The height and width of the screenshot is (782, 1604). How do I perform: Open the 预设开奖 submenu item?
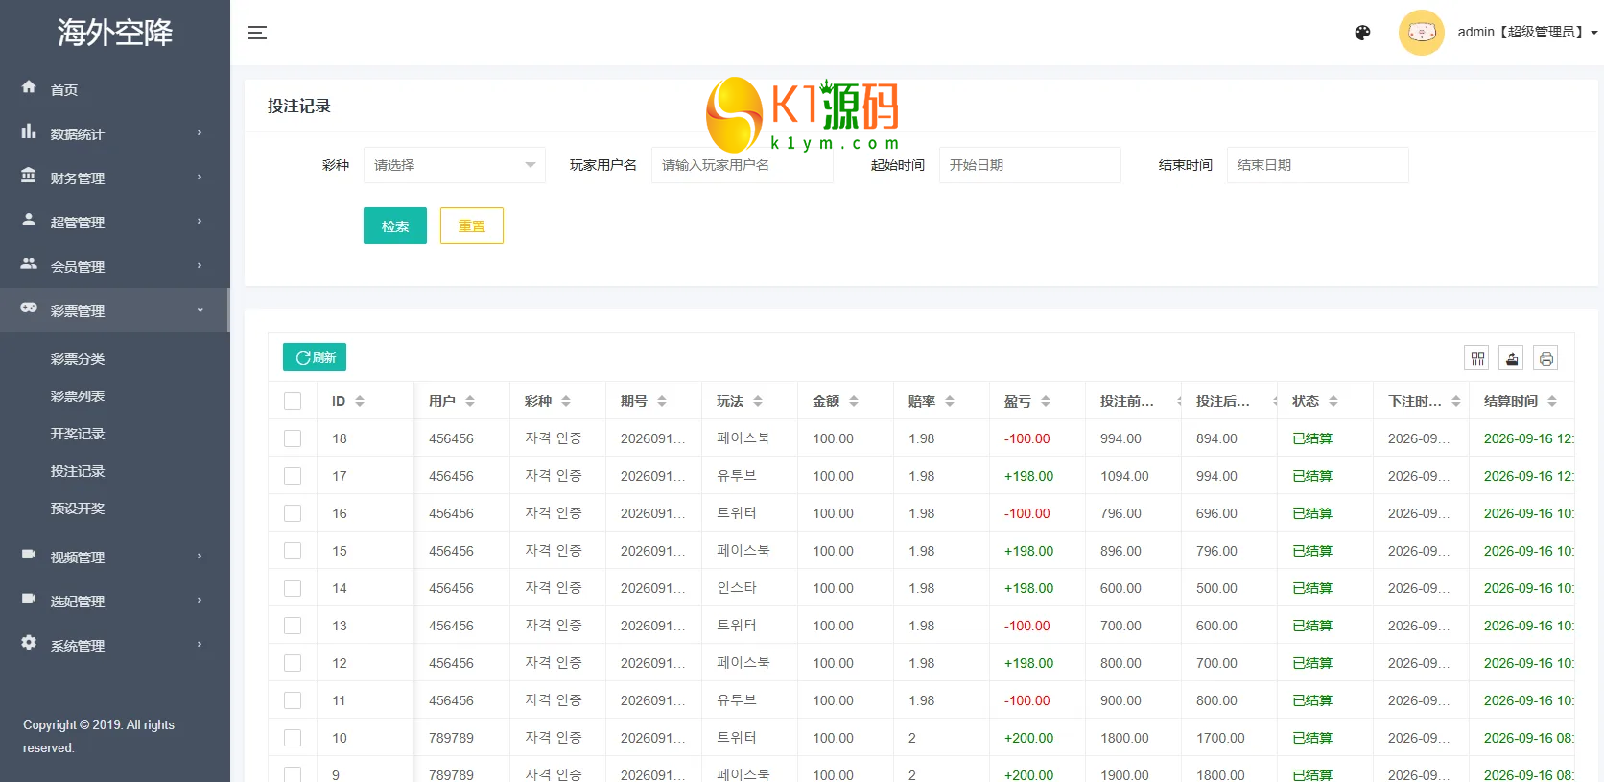(78, 509)
